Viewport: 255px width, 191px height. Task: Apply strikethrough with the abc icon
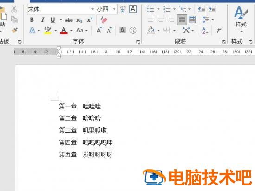pyautogui.click(x=69, y=20)
